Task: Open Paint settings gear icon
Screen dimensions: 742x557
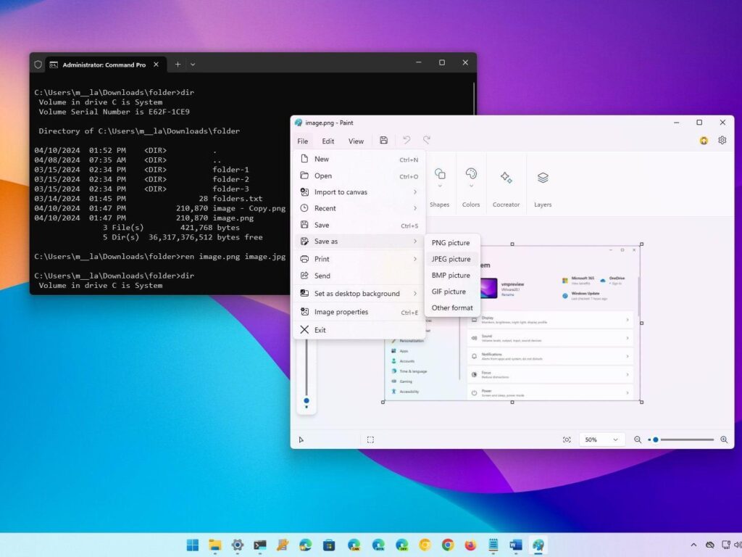Action: [722, 140]
